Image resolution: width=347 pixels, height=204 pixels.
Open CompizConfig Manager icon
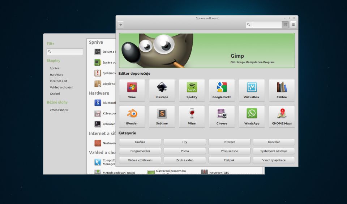(98, 162)
